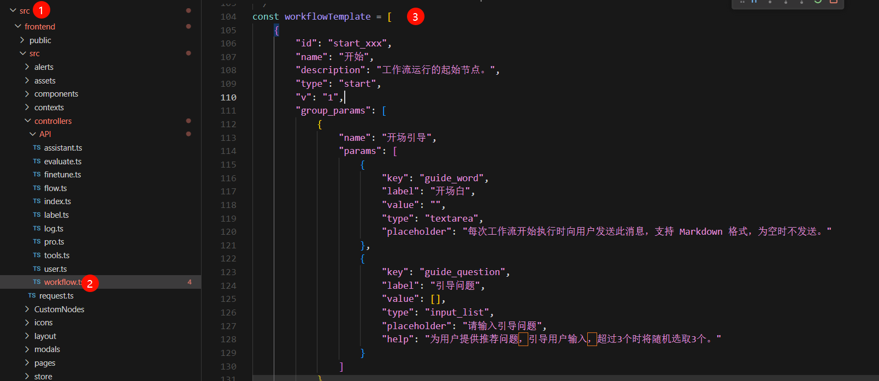Click the TS icon beside assistant.ts
Screen dimensions: 879x381
pos(37,148)
